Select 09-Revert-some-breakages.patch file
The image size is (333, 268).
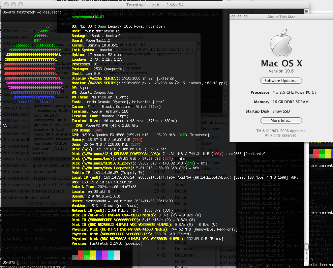[x=32, y=191]
